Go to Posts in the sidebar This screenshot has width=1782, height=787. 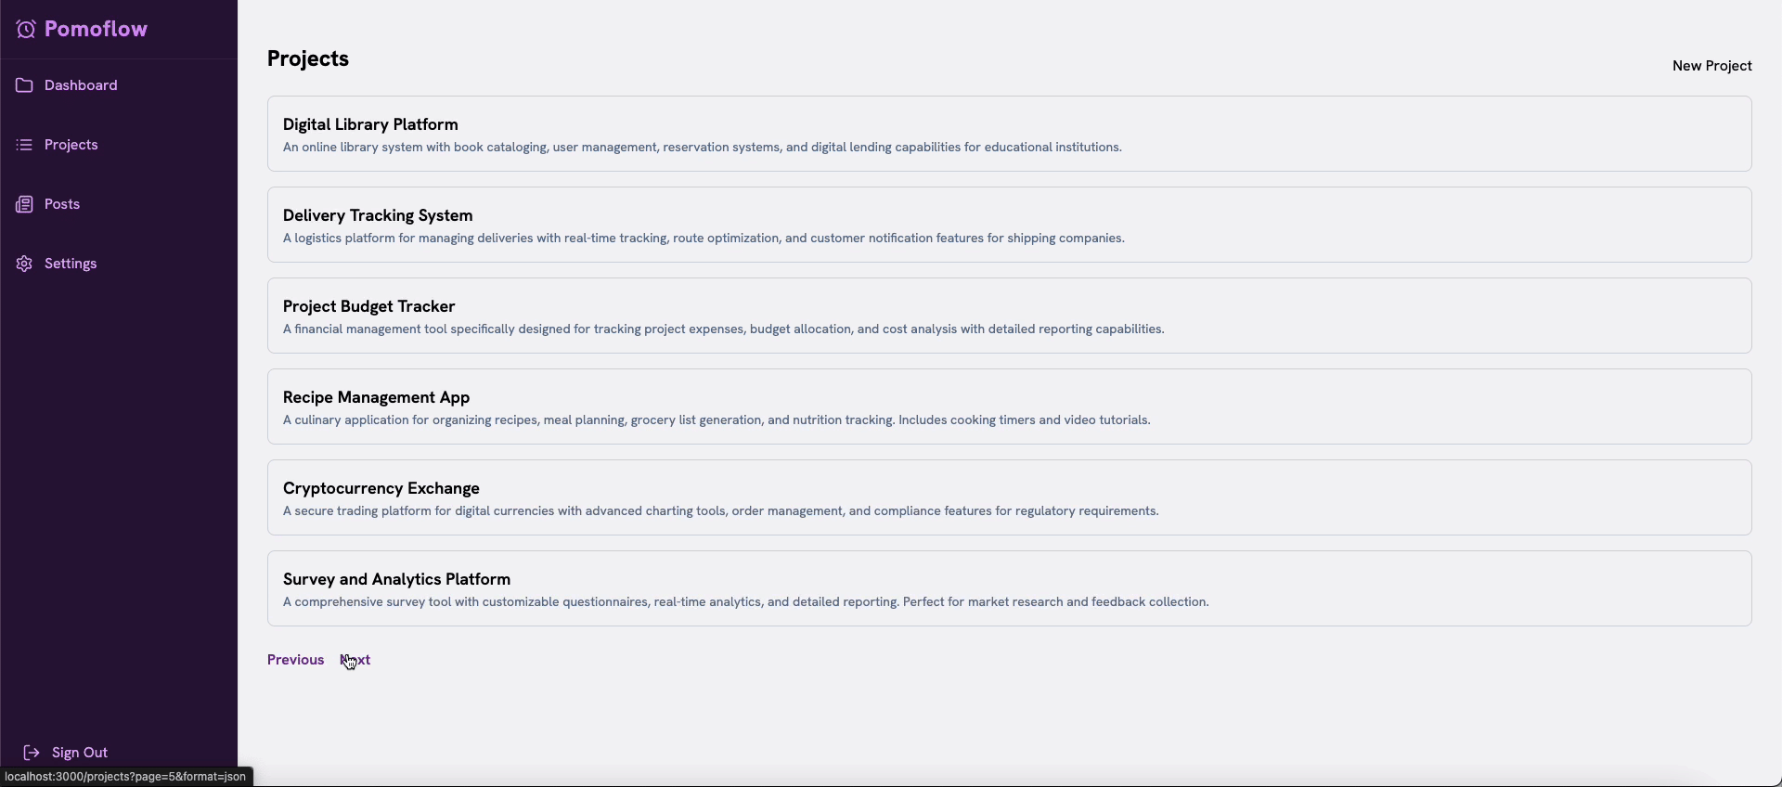coord(62,204)
